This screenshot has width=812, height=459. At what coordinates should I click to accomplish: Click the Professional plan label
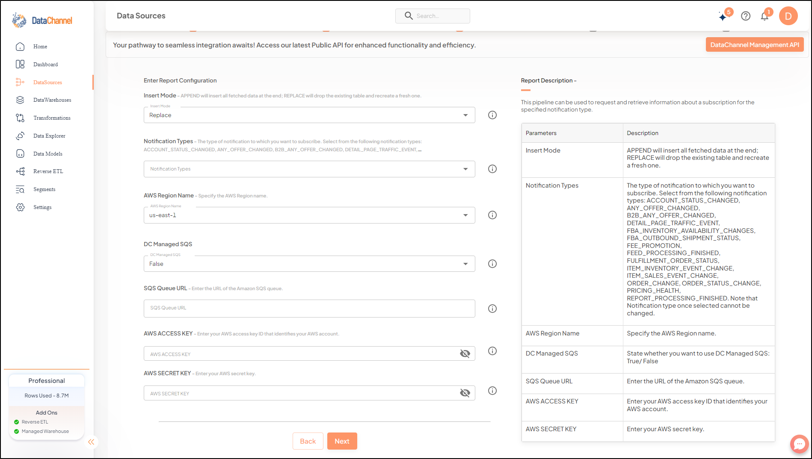point(47,381)
